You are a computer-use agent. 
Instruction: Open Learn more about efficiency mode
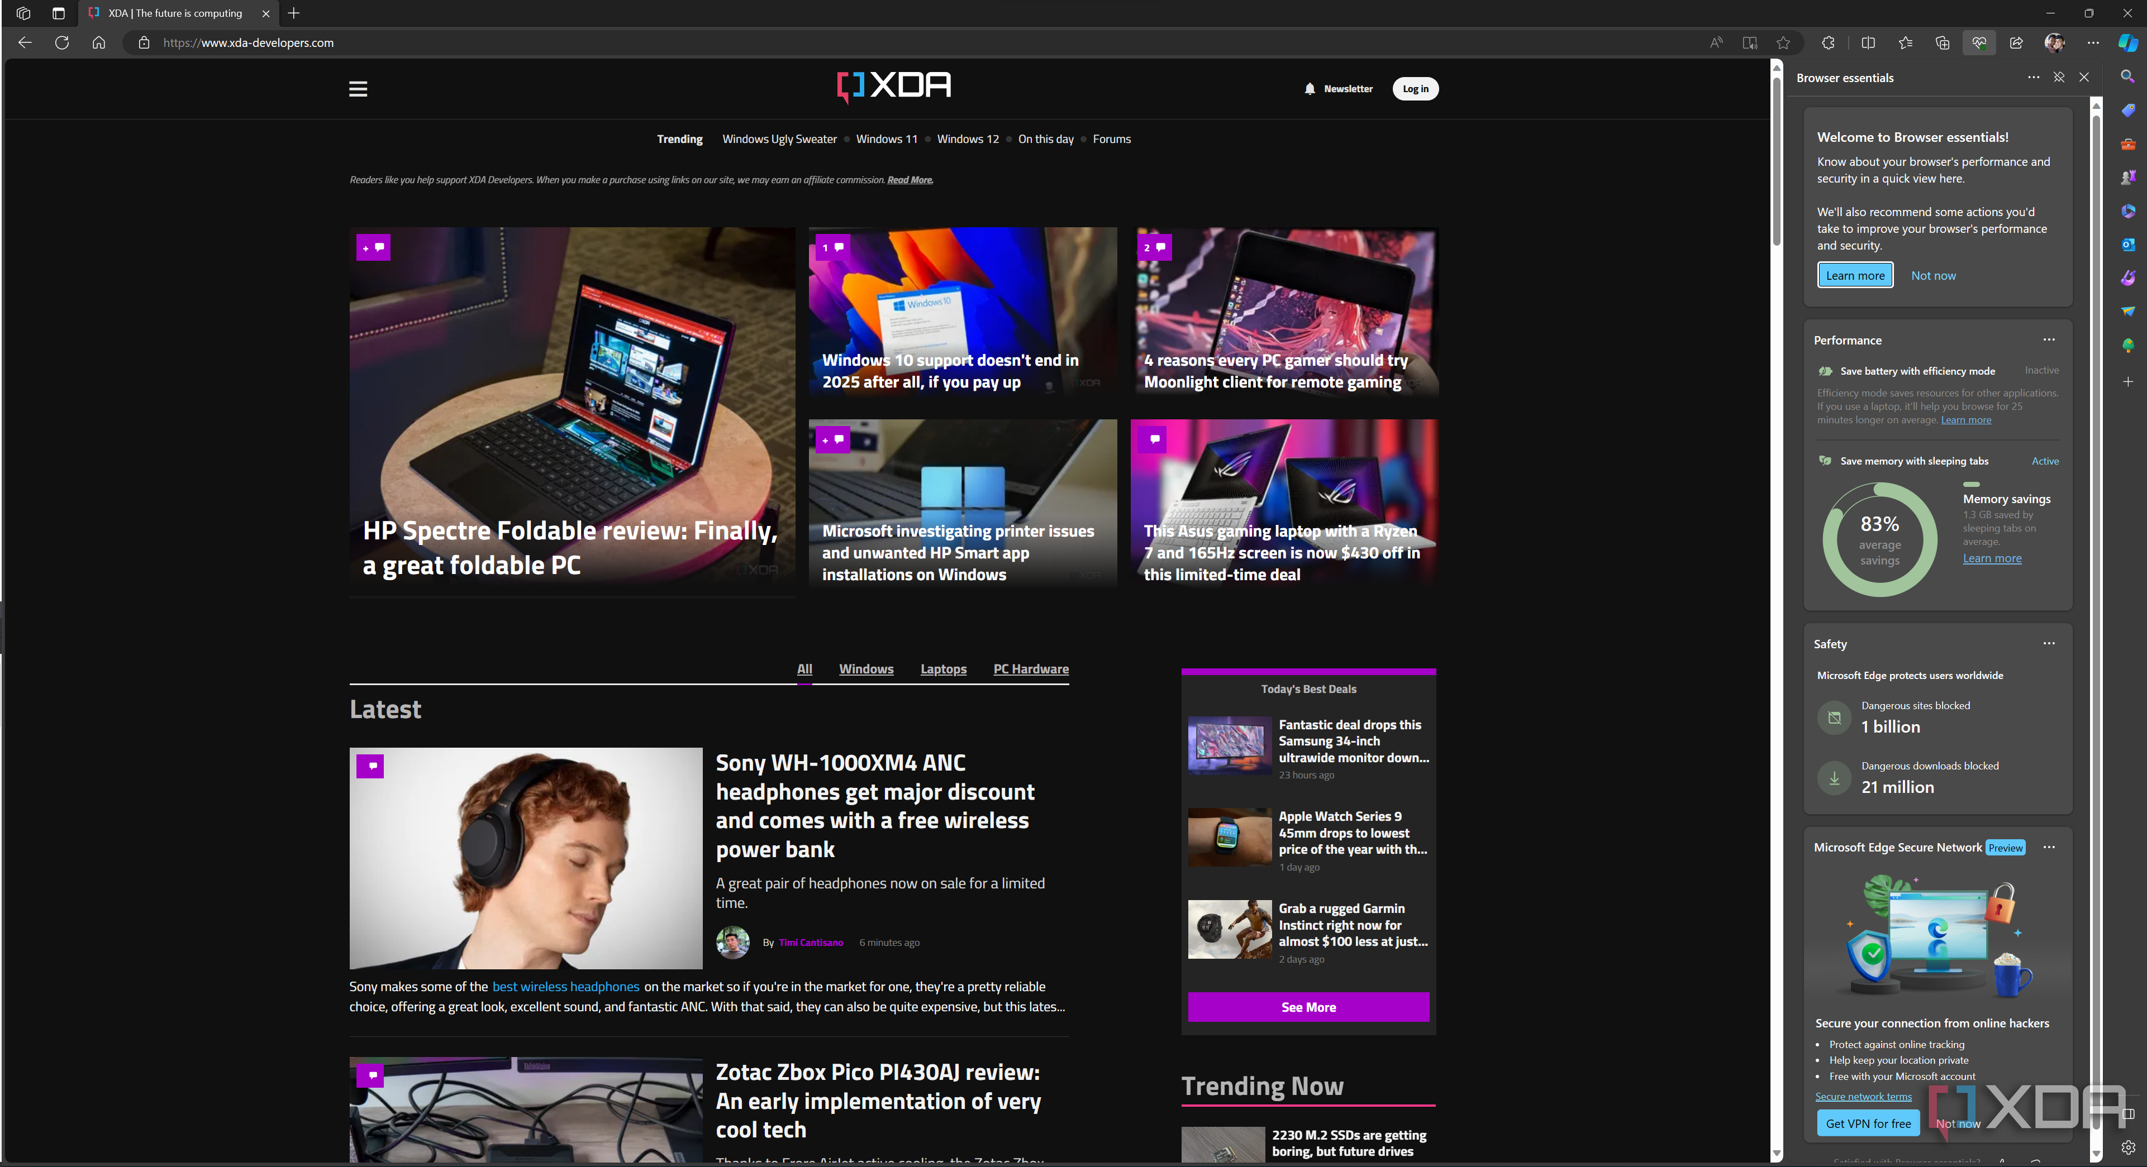tap(1966, 420)
